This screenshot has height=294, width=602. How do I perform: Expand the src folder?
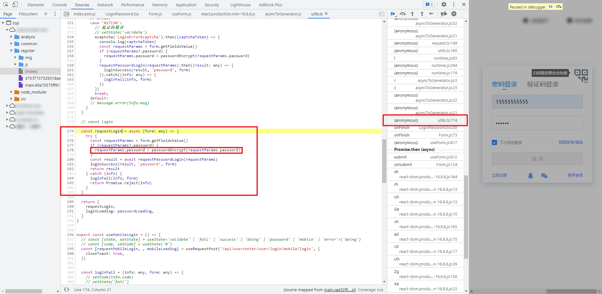(x=11, y=99)
